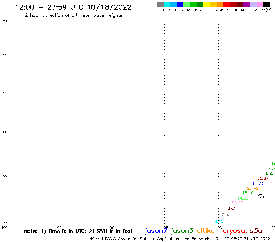Select the -99 longitude axis label
The height and width of the screenshot is (242, 275).
pyautogui.click(x=111, y=227)
